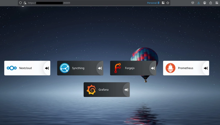Click the Grafana swirl logo icon
This screenshot has width=220, height=125.
coord(91,90)
